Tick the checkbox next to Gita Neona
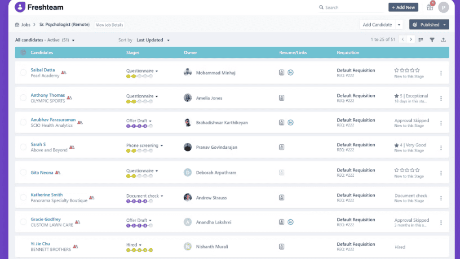Viewport: 460px width, 259px height. [23, 172]
